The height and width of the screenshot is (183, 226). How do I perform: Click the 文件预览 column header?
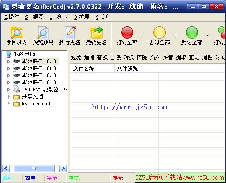(136, 68)
